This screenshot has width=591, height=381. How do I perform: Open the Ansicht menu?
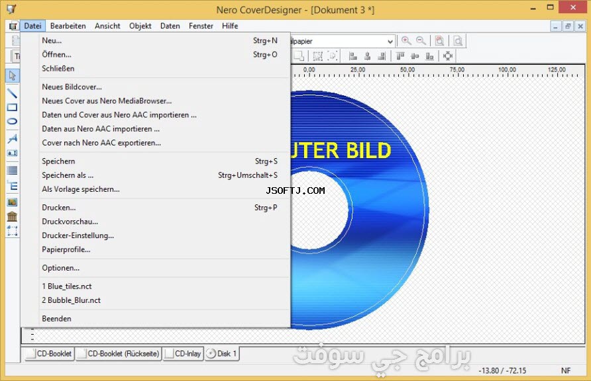click(107, 26)
